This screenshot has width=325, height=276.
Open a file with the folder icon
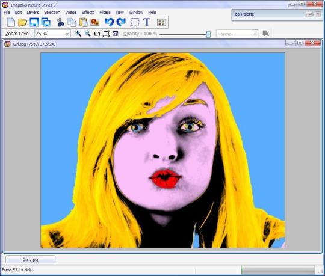(22, 22)
